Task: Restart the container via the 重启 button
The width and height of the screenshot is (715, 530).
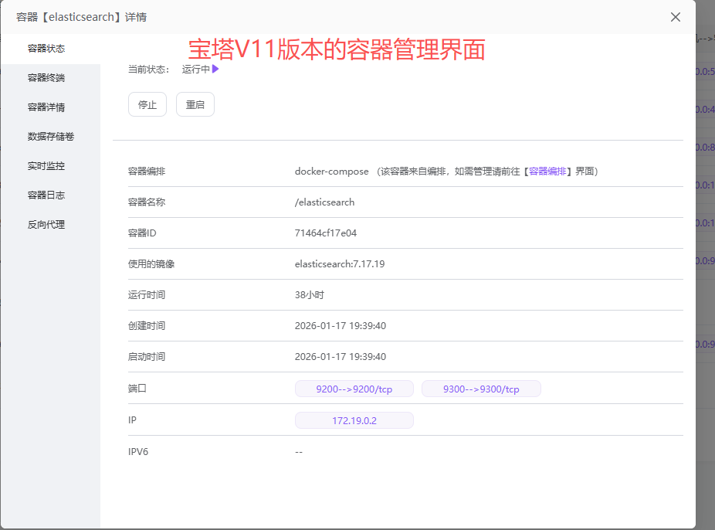Action: pyautogui.click(x=195, y=104)
